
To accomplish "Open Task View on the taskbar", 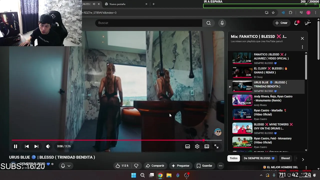I will pyautogui.click(x=151, y=175).
